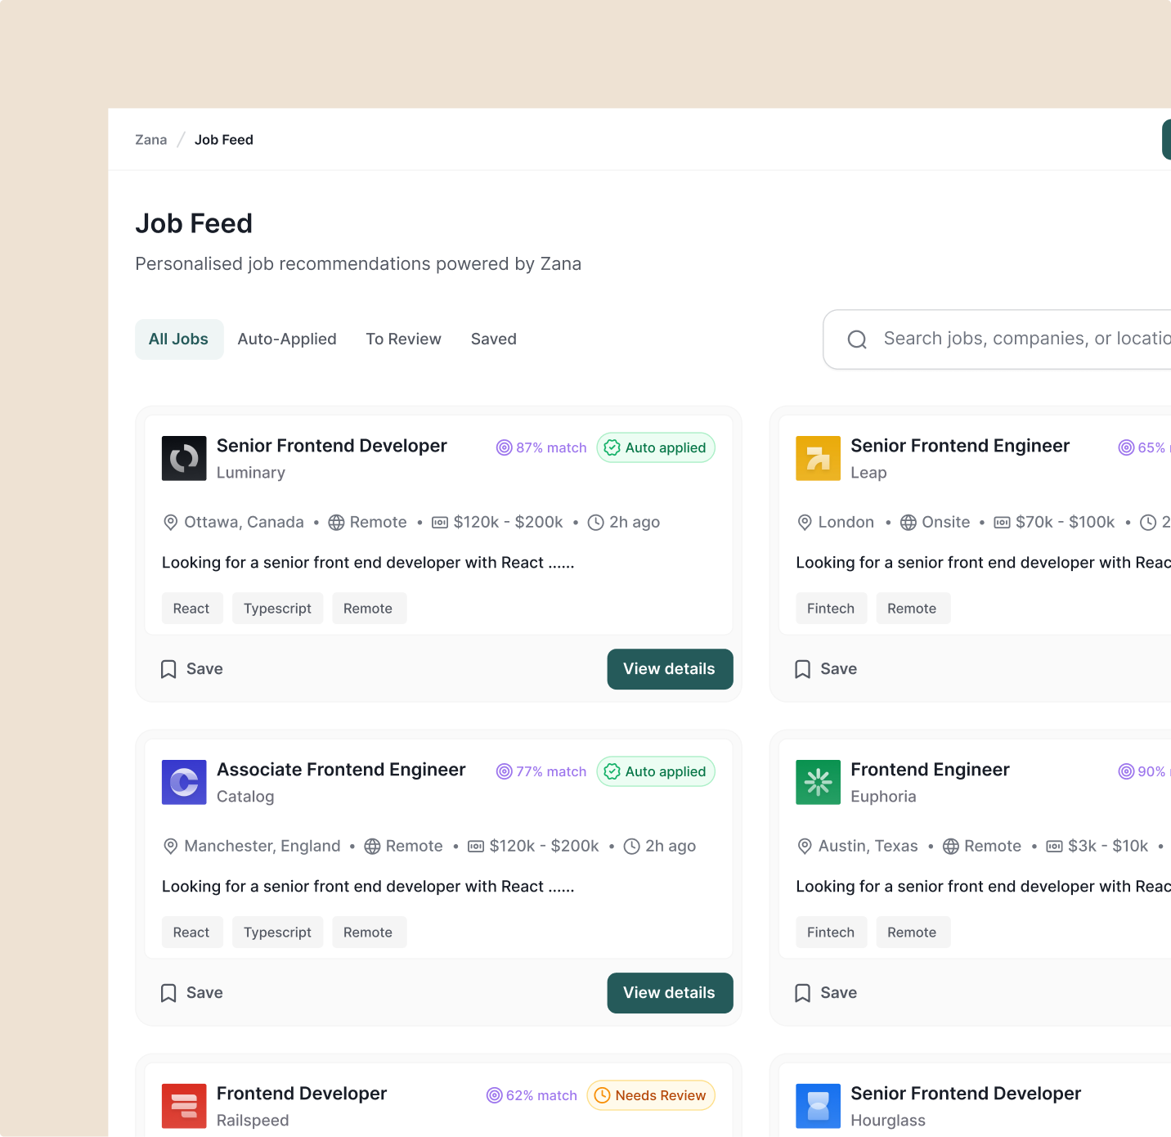This screenshot has height=1137, width=1171.
Task: Click the Euphoria company logo
Action: tap(818, 782)
